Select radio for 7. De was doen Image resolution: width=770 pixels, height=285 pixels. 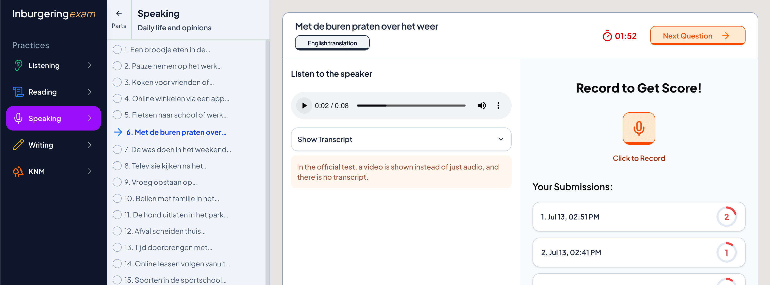tap(117, 149)
